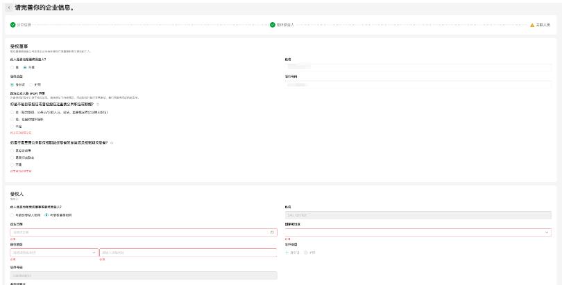
Task: Open the nationality/region dropdown for authorized person
Action: point(418,232)
